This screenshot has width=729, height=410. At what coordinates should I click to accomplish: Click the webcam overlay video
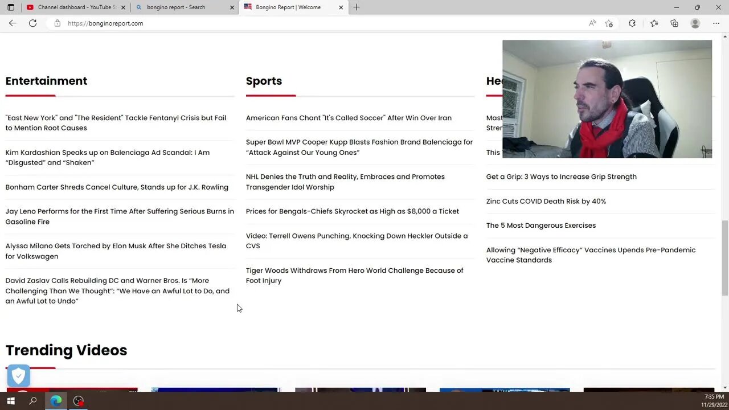pyautogui.click(x=607, y=99)
